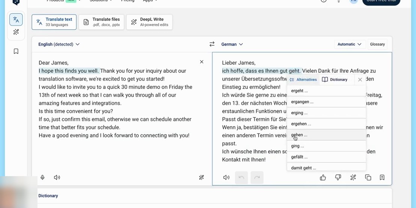Copy the translated text to the clipboard
Screen dimensions: 416x208
(x=368, y=178)
